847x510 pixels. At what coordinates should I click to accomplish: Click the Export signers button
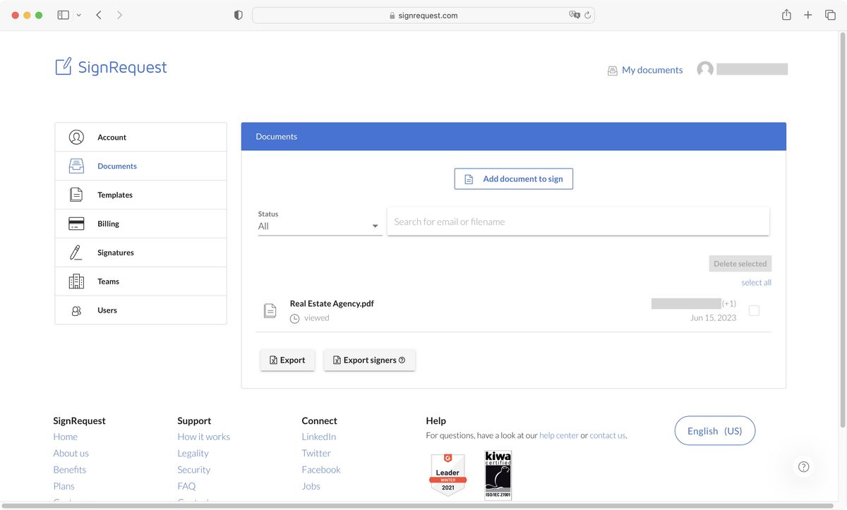click(369, 360)
